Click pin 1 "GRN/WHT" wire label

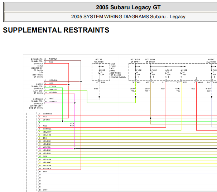[x=47, y=114]
